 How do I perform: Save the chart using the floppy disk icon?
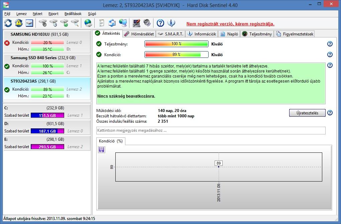101,150
